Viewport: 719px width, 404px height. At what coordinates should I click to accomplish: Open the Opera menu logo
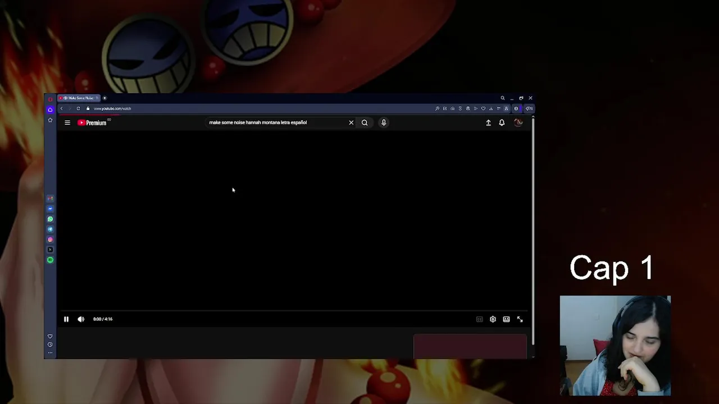pos(50,99)
